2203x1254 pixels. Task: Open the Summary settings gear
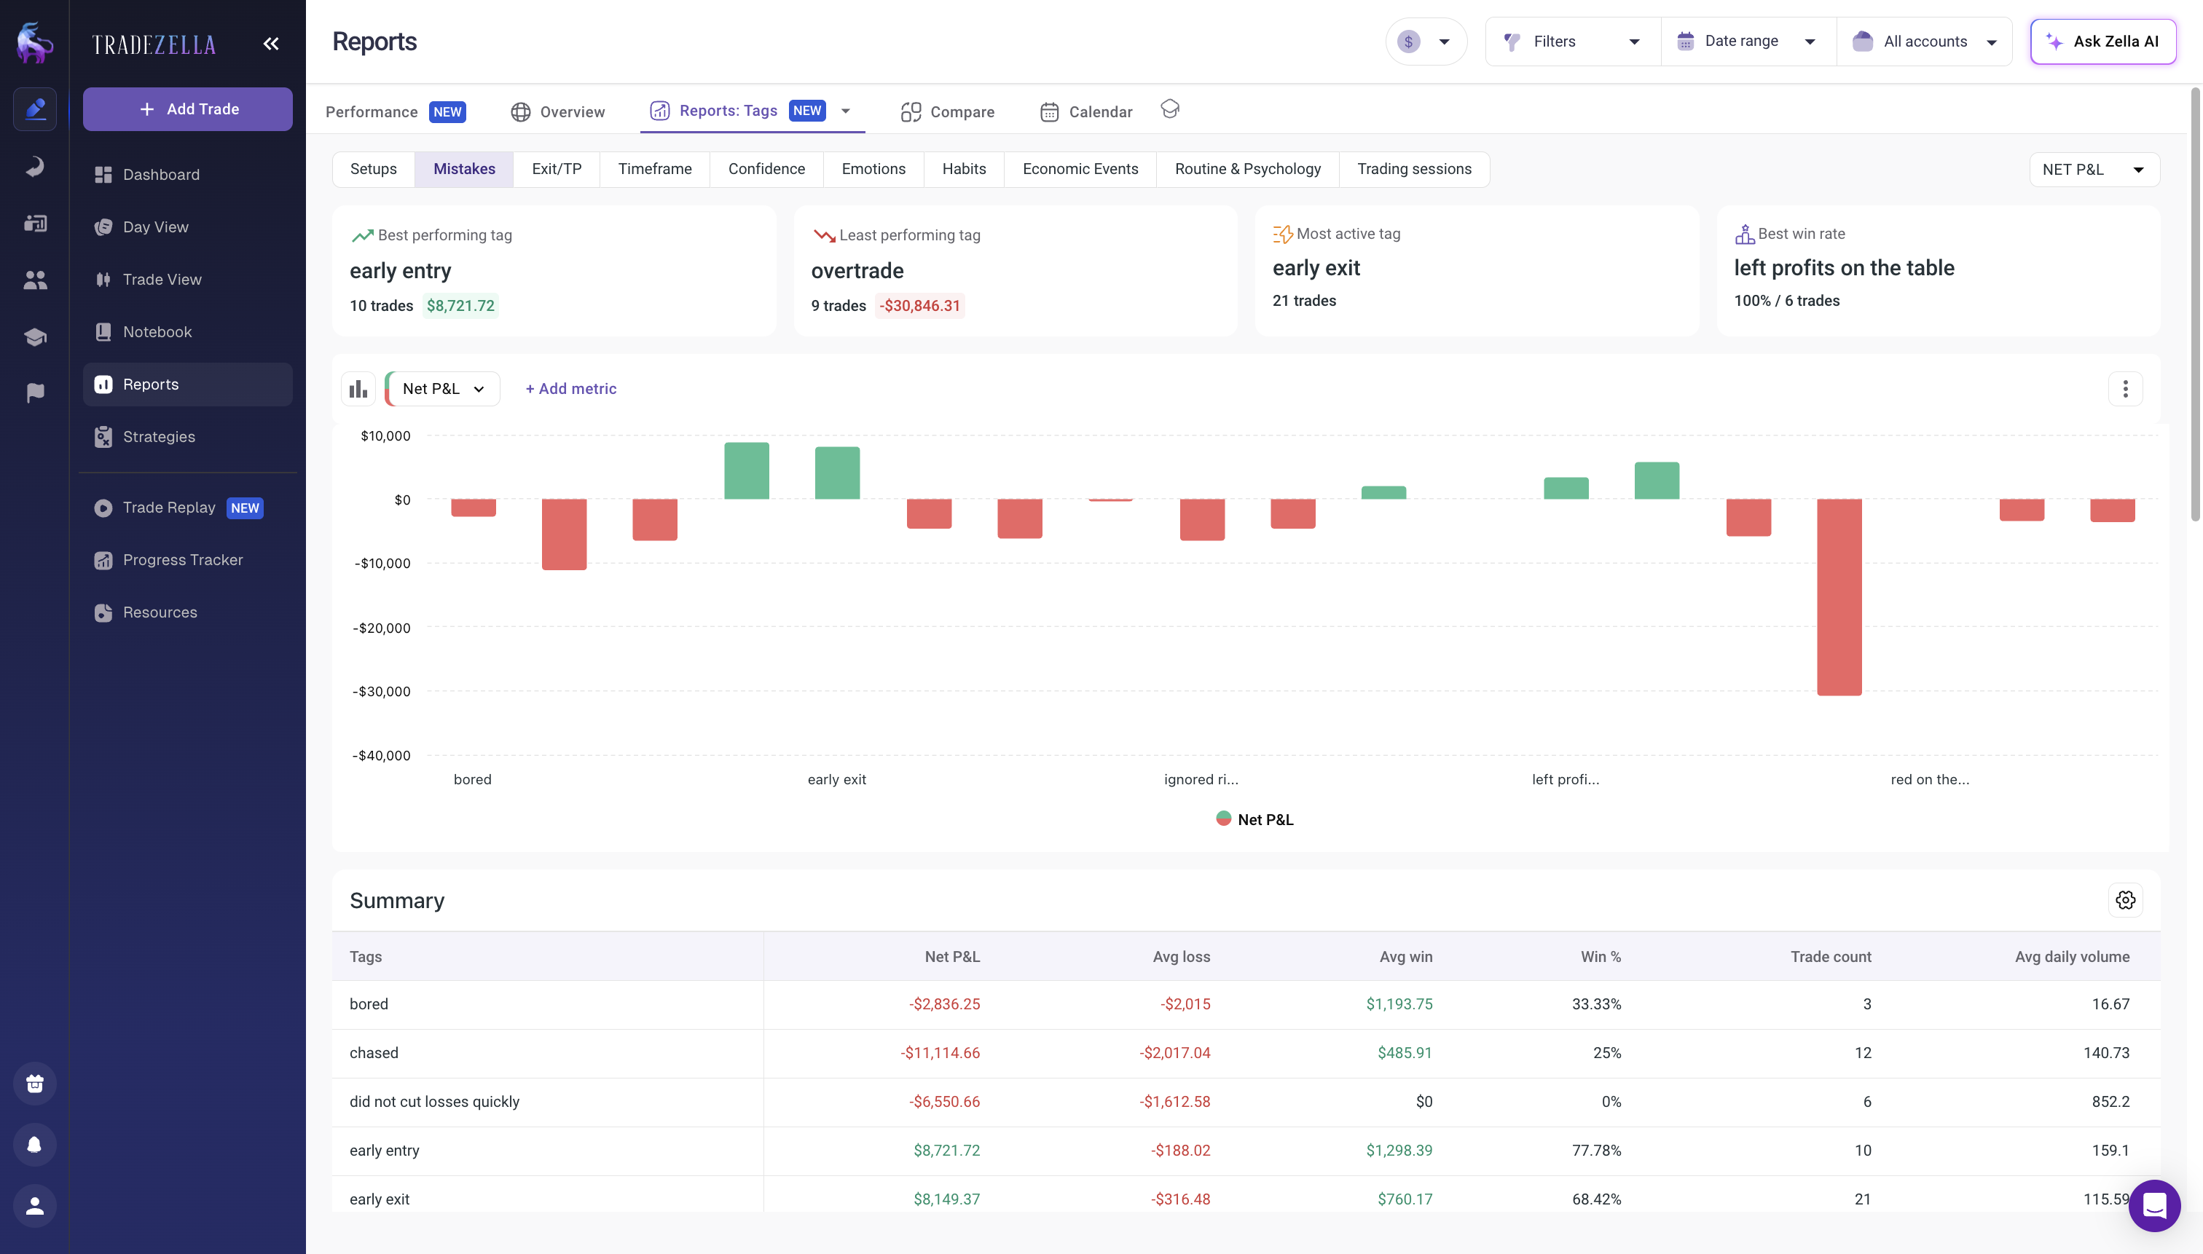click(2126, 899)
